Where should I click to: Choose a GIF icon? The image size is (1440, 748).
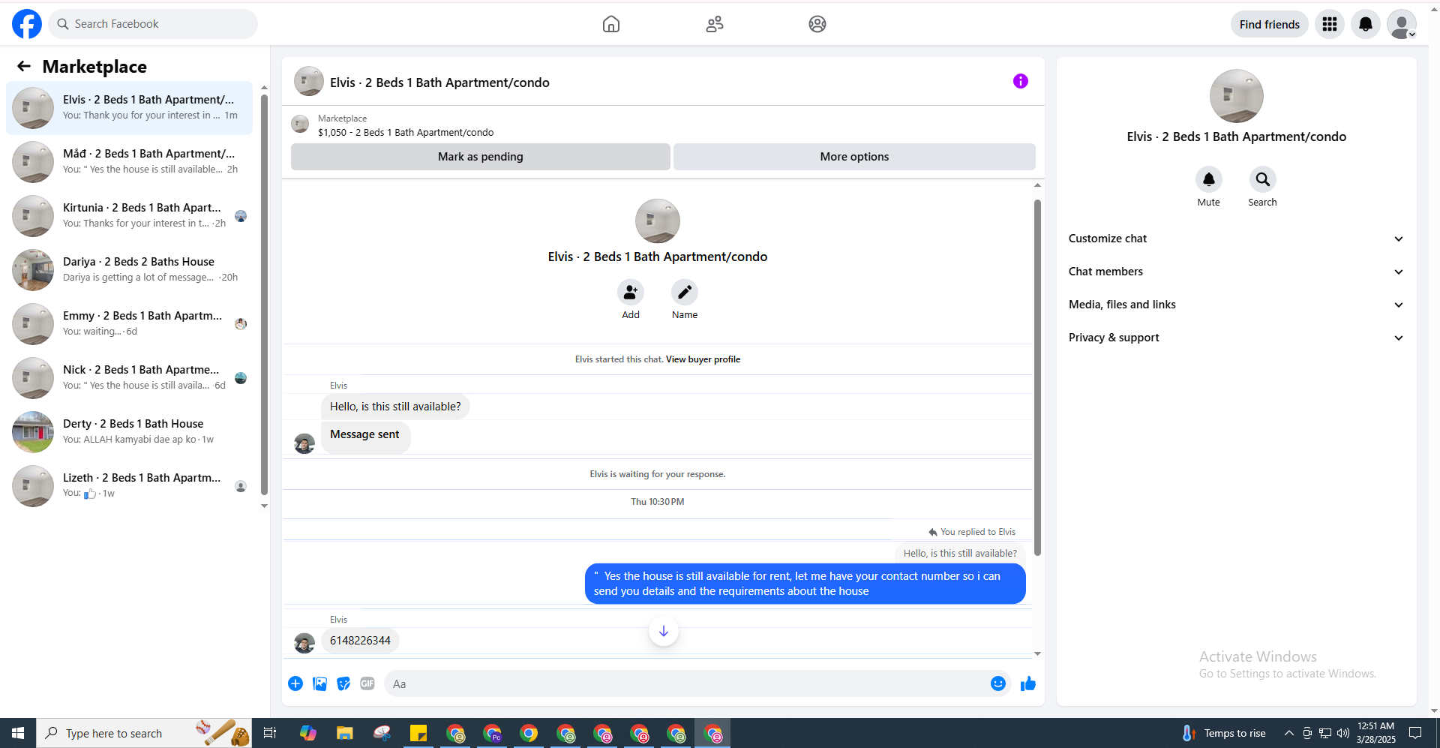click(x=367, y=683)
